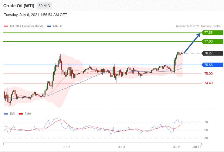Click the blue MA 50 legend swatch
The image size is (224, 152).
49,26
